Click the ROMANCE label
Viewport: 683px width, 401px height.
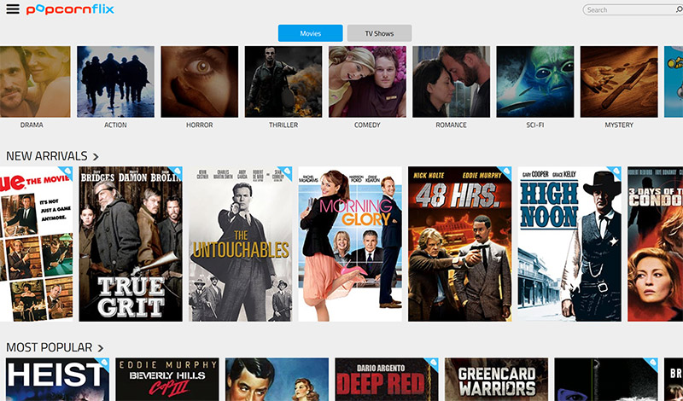pyautogui.click(x=452, y=125)
